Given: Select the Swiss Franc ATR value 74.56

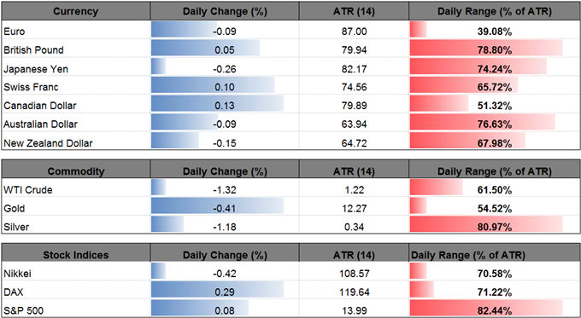Looking at the screenshot, I should point(354,85).
